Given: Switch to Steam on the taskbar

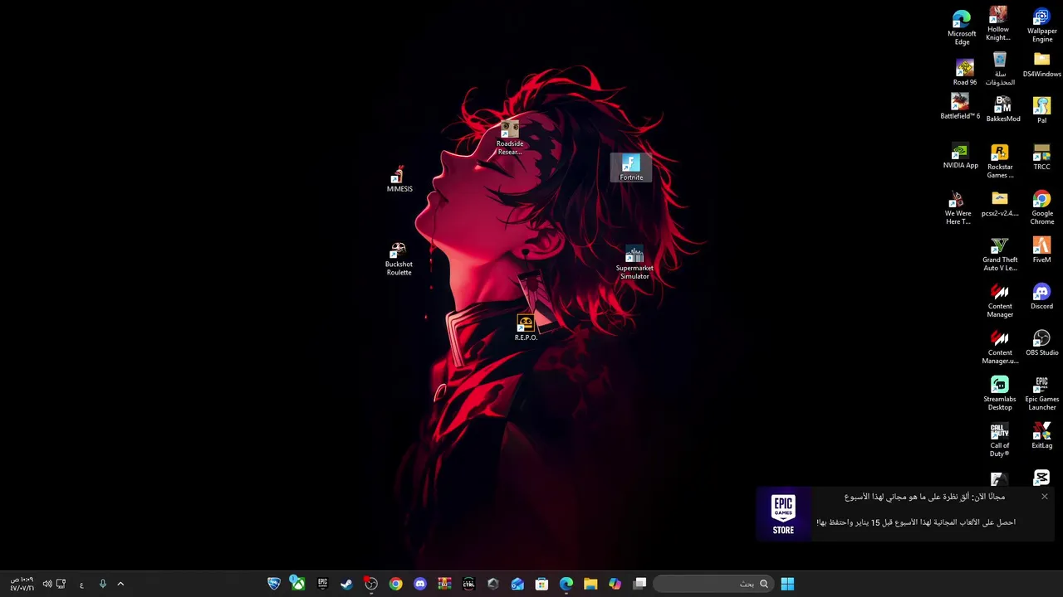Looking at the screenshot, I should (346, 584).
